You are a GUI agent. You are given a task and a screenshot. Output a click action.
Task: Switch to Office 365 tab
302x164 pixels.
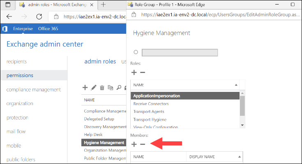point(48,28)
